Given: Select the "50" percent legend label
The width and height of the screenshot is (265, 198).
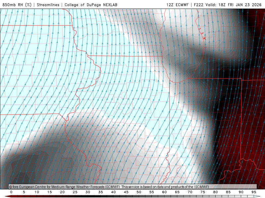Looking at the screenshot, I should tap(139, 192).
